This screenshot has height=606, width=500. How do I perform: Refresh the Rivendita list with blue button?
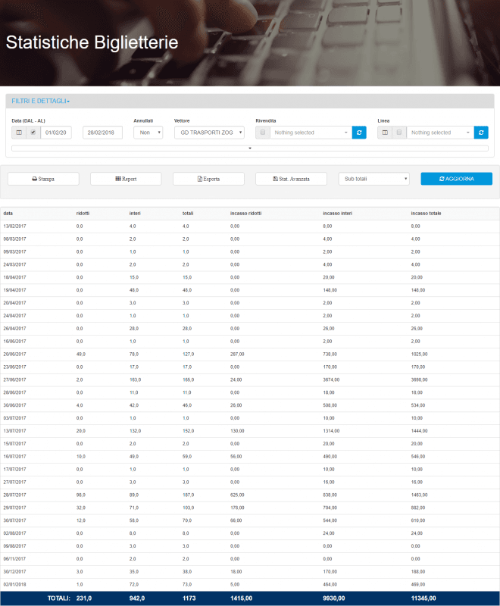point(359,133)
